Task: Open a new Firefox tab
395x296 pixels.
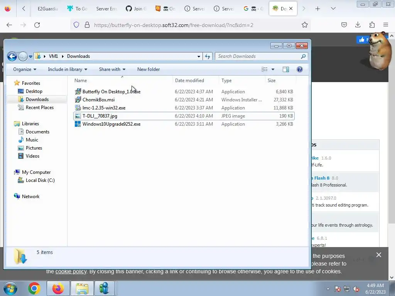Action: [318, 9]
